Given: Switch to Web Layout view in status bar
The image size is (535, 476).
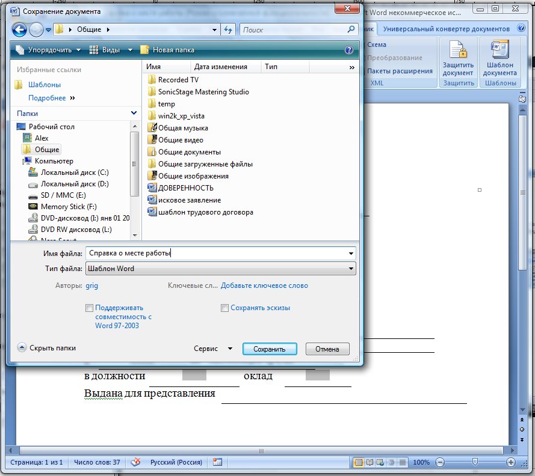Looking at the screenshot, I should (380, 462).
